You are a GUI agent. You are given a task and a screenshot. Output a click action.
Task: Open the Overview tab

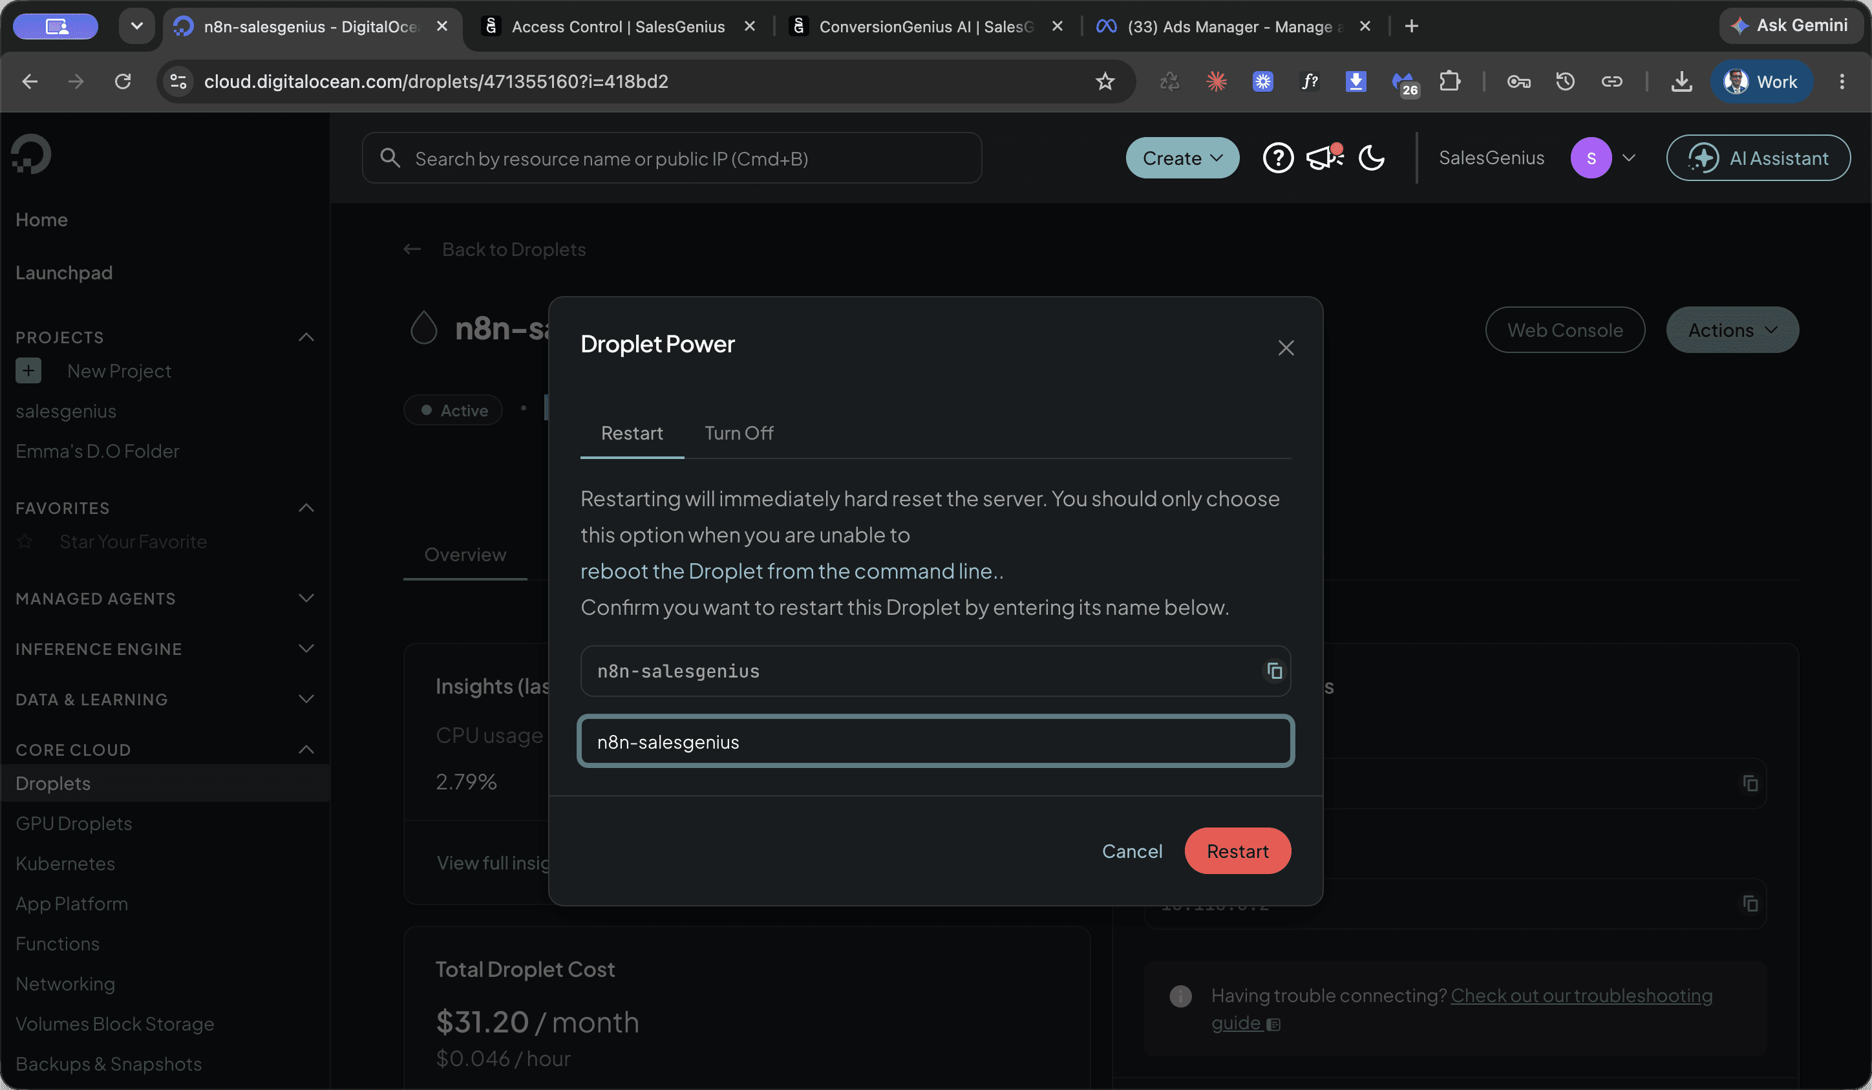point(465,555)
